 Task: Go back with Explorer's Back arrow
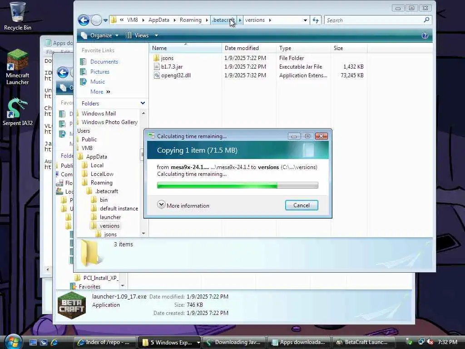(x=84, y=20)
